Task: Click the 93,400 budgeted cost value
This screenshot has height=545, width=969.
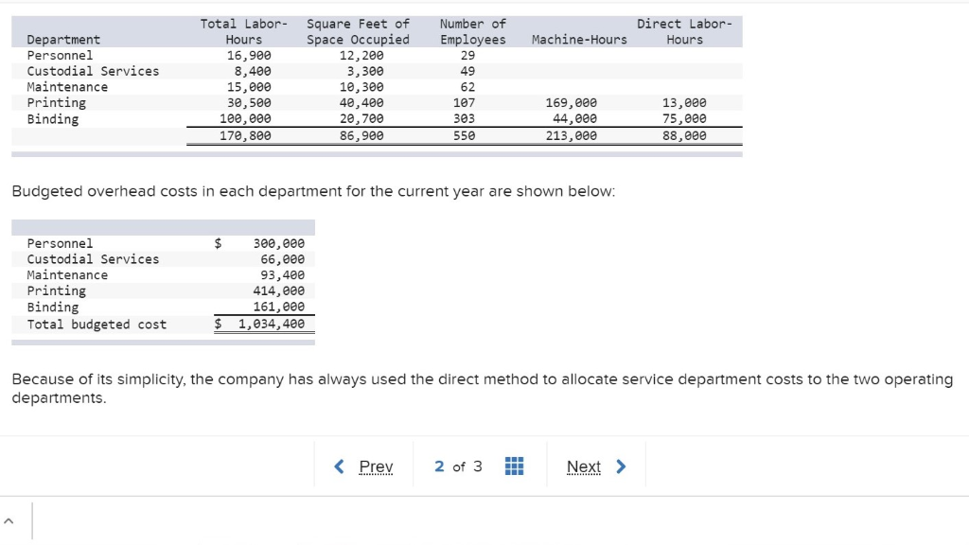Action: [282, 275]
